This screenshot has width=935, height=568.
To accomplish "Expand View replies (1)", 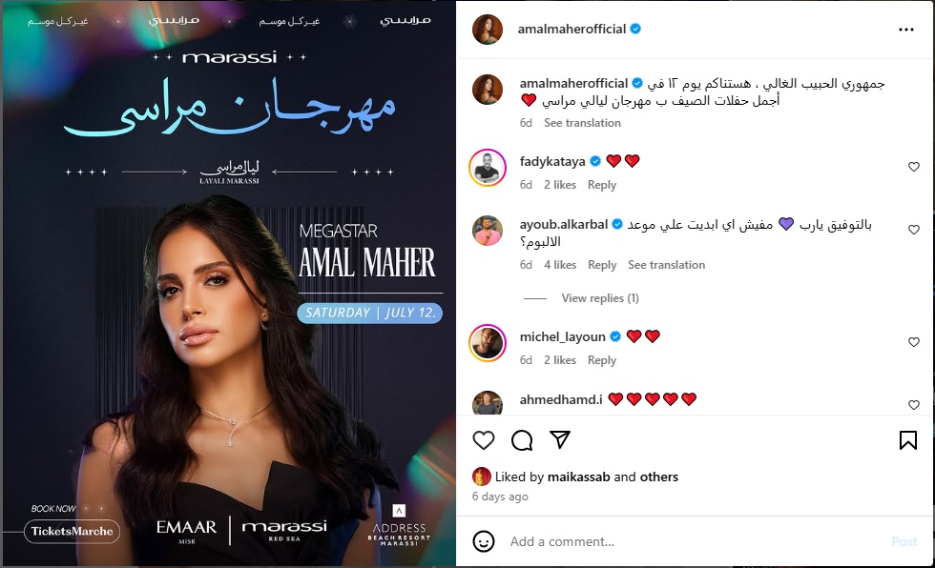I will [600, 298].
